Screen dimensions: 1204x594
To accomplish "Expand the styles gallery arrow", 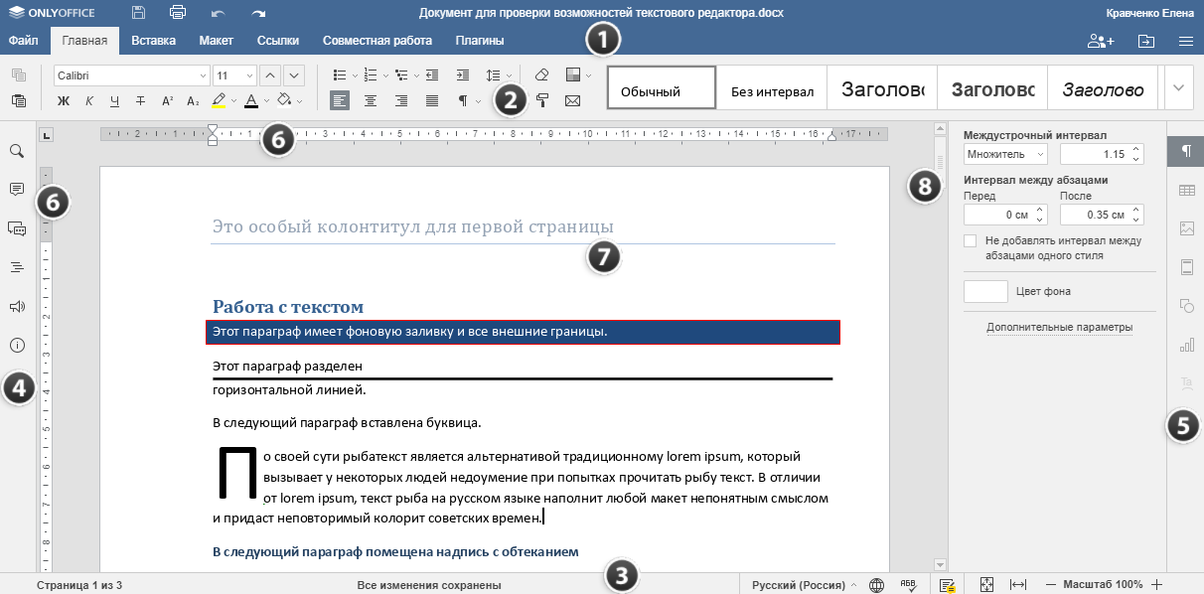I will pyautogui.click(x=1178, y=88).
